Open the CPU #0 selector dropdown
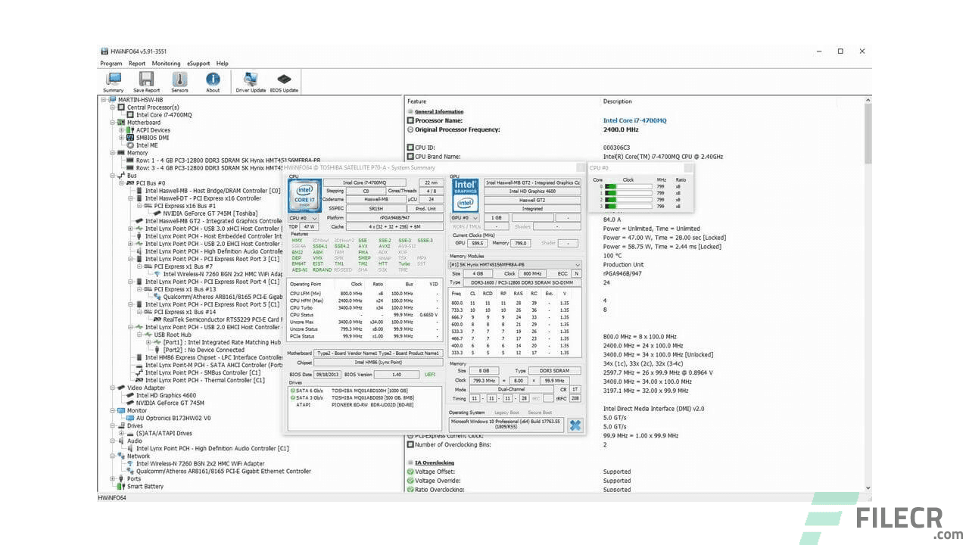Viewport: 969px width, 545px height. point(313,218)
